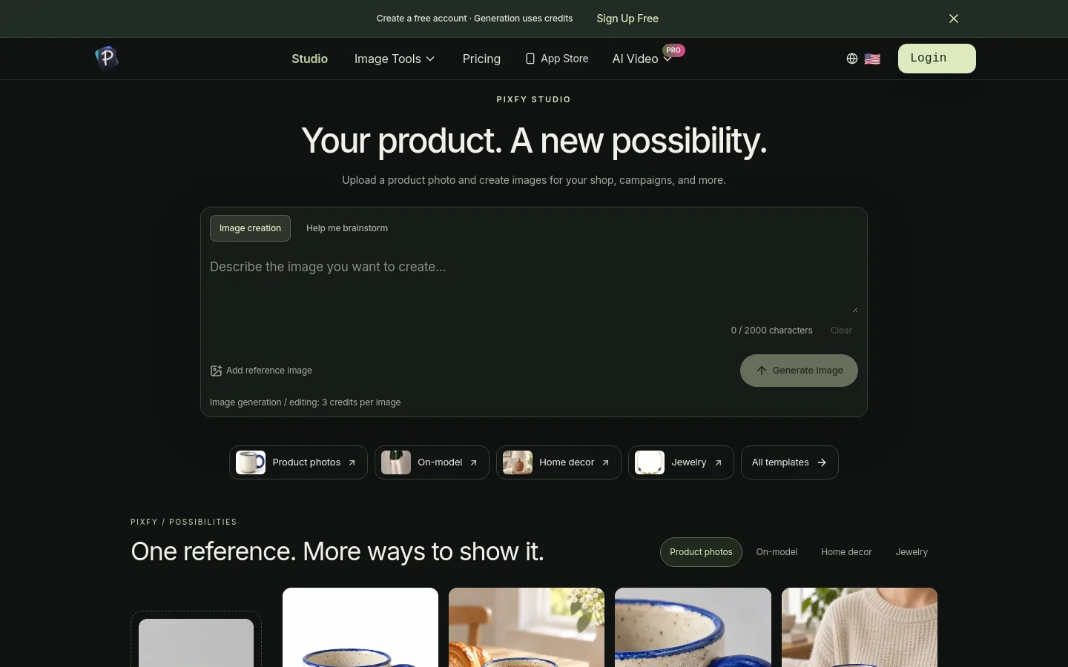The width and height of the screenshot is (1068, 667).
Task: Open the Home decor template chip
Action: (x=558, y=462)
